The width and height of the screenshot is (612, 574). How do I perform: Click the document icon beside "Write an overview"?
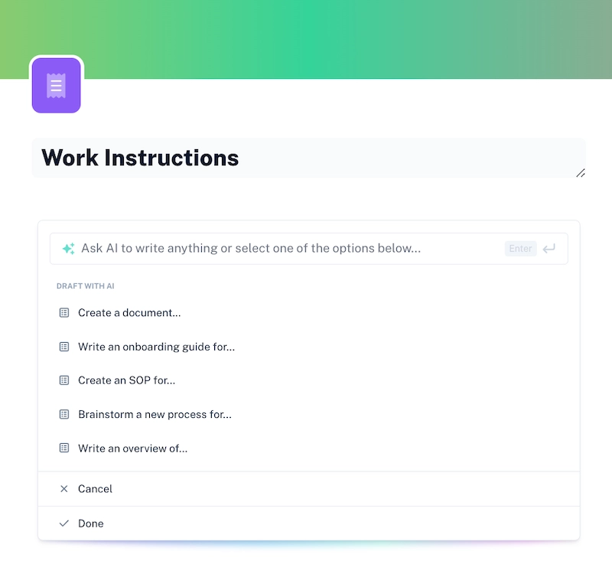coord(63,448)
